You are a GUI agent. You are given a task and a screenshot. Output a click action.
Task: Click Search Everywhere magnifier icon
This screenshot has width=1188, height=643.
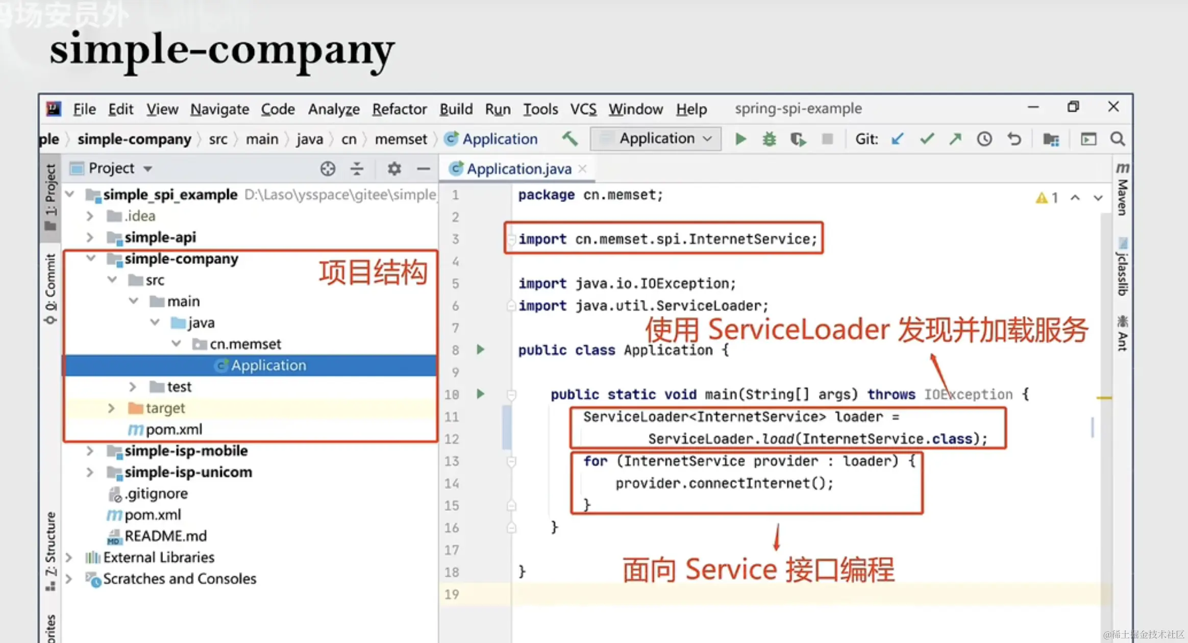point(1118,139)
